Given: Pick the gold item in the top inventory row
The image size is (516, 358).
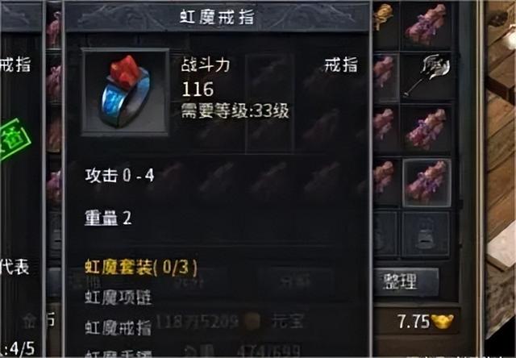Looking at the screenshot, I should coord(384,16).
